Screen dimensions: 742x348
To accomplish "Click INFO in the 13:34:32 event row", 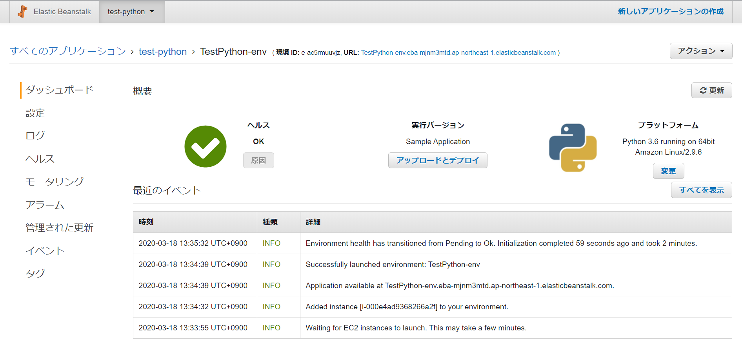I will [x=271, y=307].
